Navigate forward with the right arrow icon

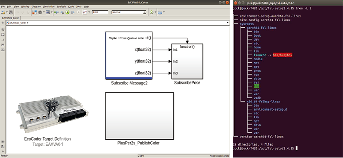click(x=22, y=12)
